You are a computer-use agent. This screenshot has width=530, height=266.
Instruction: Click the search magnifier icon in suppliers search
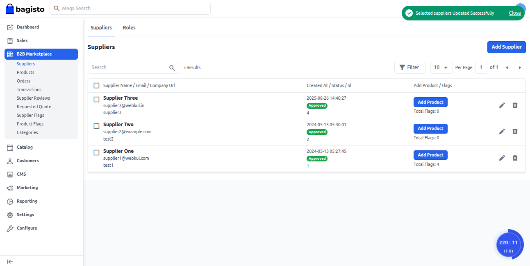coord(172,68)
